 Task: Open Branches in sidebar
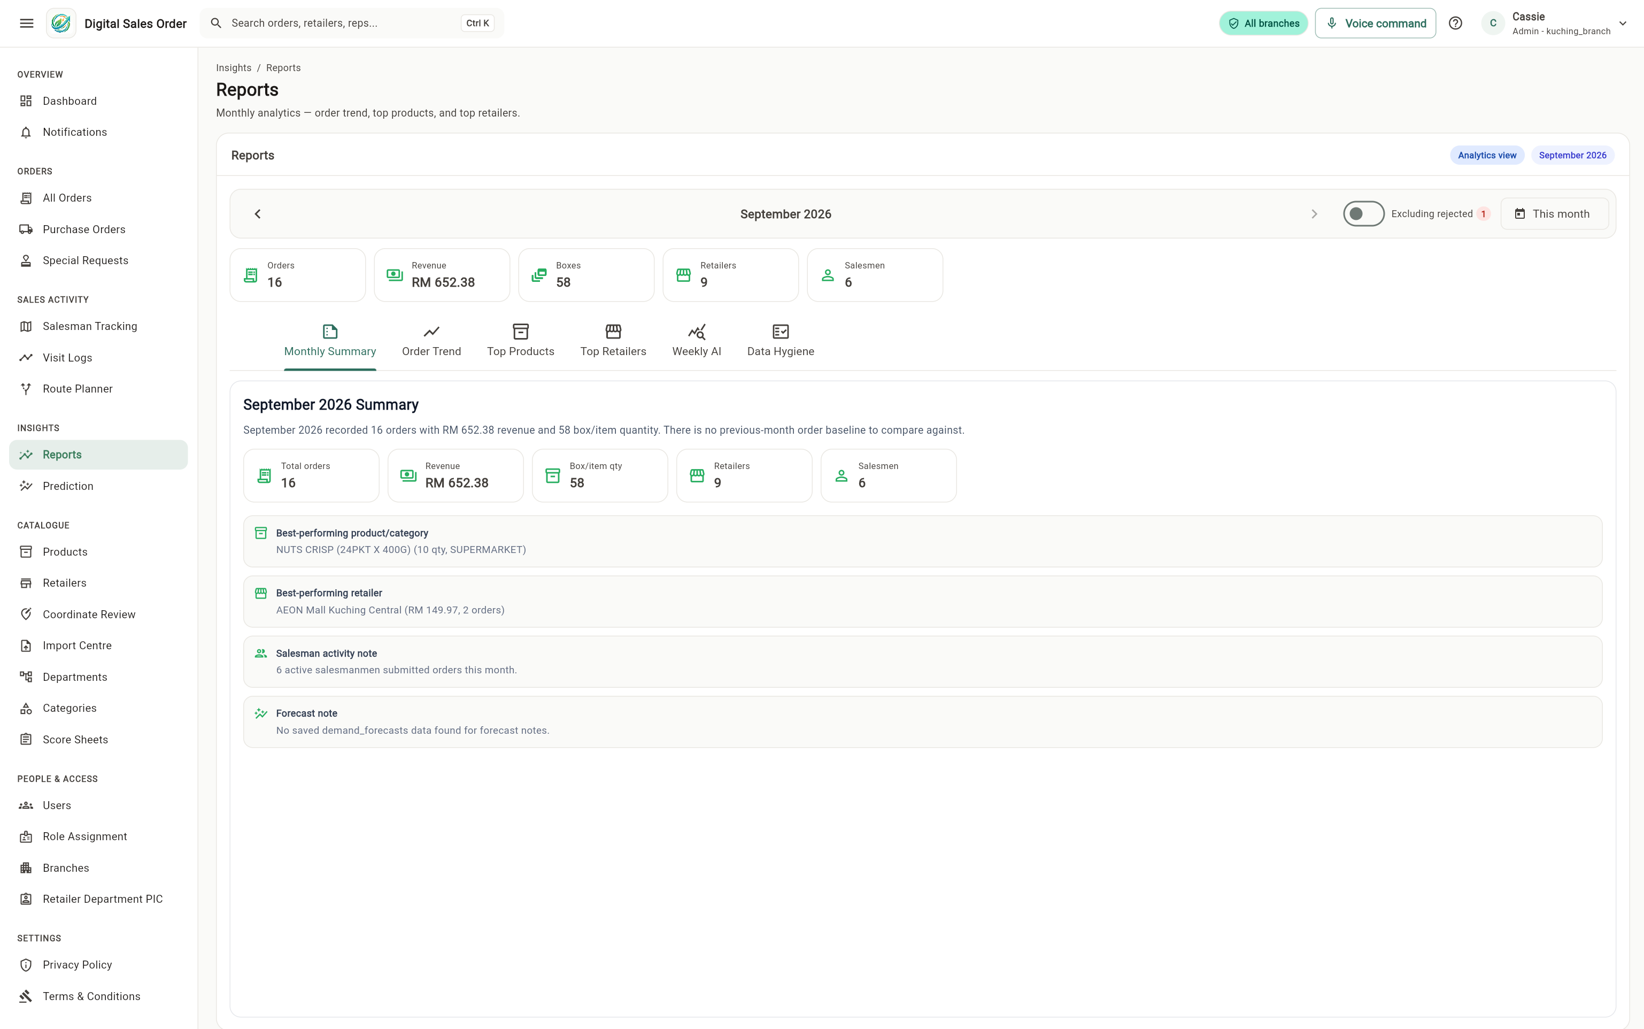click(98, 867)
